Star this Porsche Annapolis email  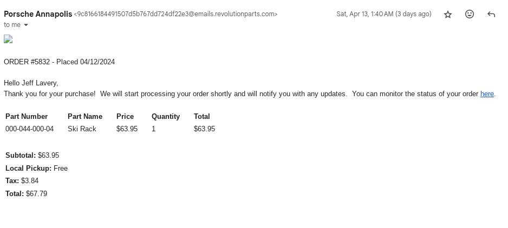448,15
